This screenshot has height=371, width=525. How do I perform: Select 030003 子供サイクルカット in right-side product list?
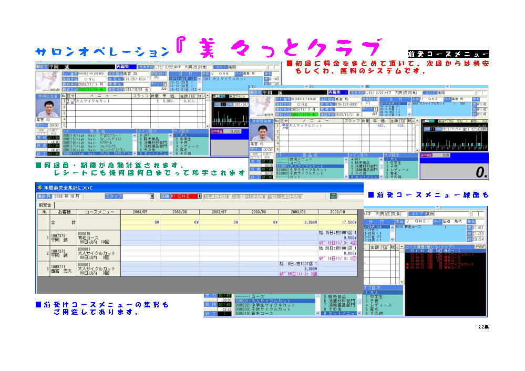click(x=309, y=173)
